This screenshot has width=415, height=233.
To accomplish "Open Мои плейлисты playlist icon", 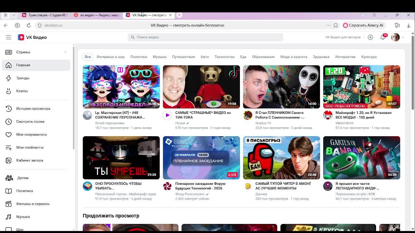I will pos(9,147).
